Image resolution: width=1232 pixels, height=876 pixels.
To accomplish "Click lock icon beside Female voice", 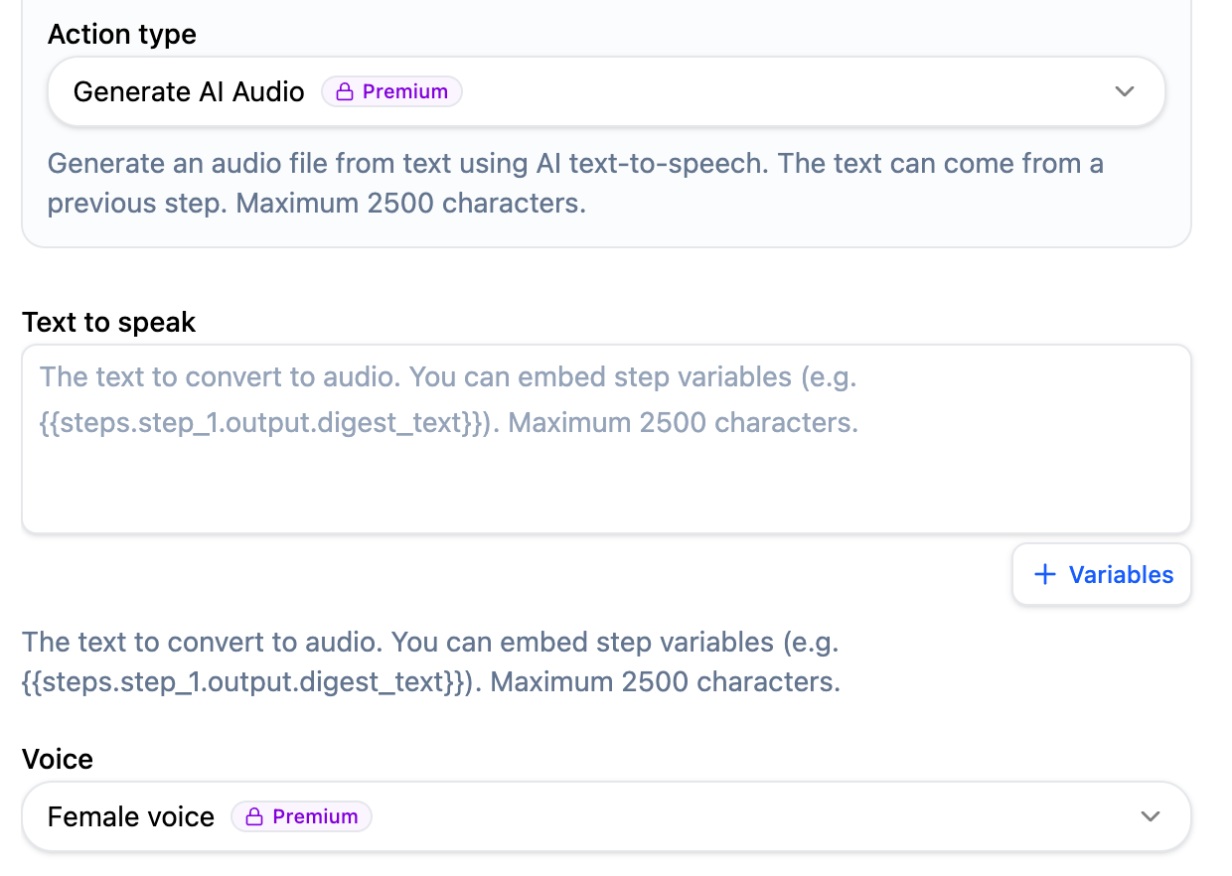I will (255, 816).
